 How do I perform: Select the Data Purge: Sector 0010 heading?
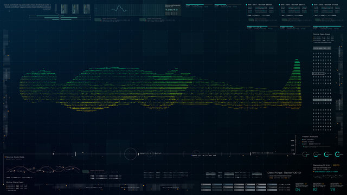pos(284,173)
